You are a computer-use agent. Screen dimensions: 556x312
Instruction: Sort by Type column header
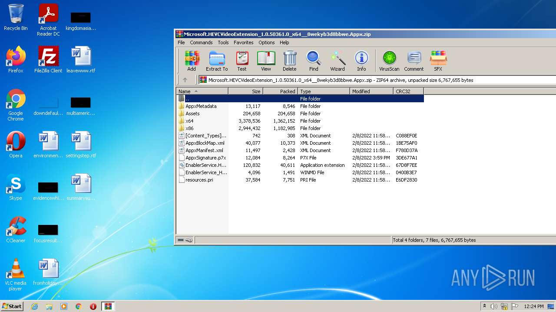click(324, 91)
